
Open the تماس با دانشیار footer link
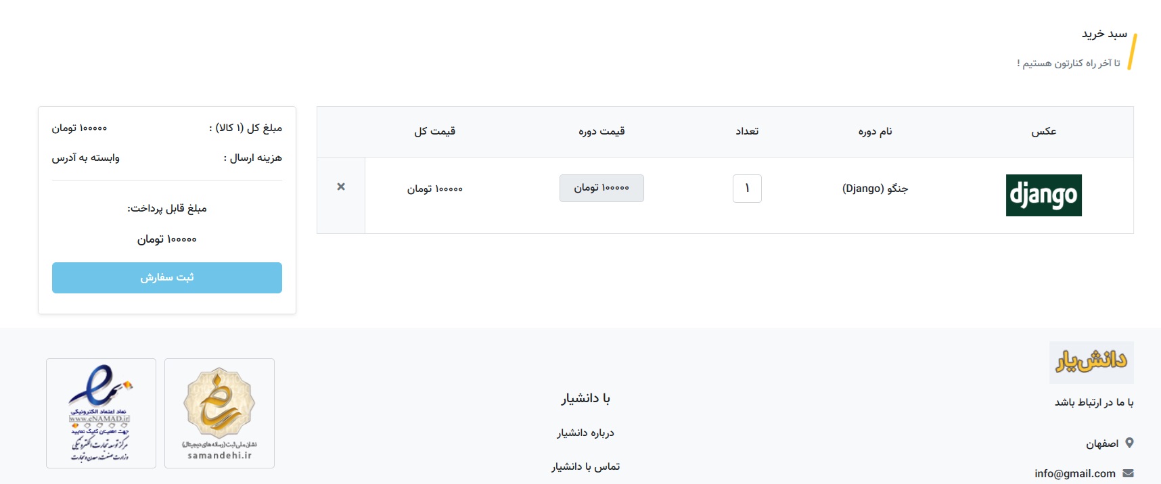point(585,466)
